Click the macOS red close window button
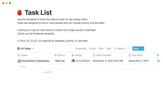Screen dimensions: 163x102 tap(3, 3)
